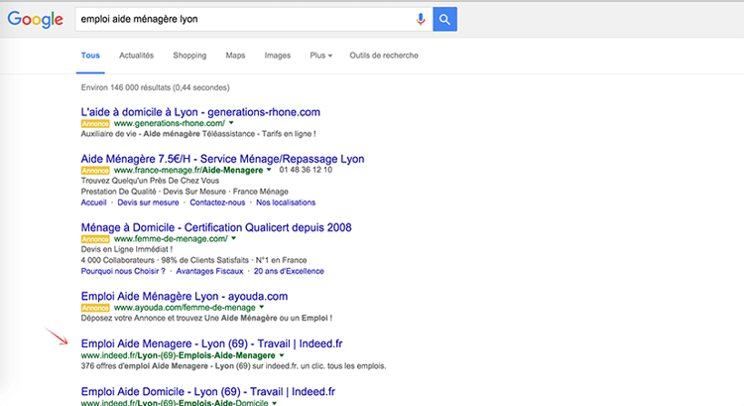Open the 'Nos localisations' sitelink
This screenshot has height=406, width=744.
coord(286,203)
